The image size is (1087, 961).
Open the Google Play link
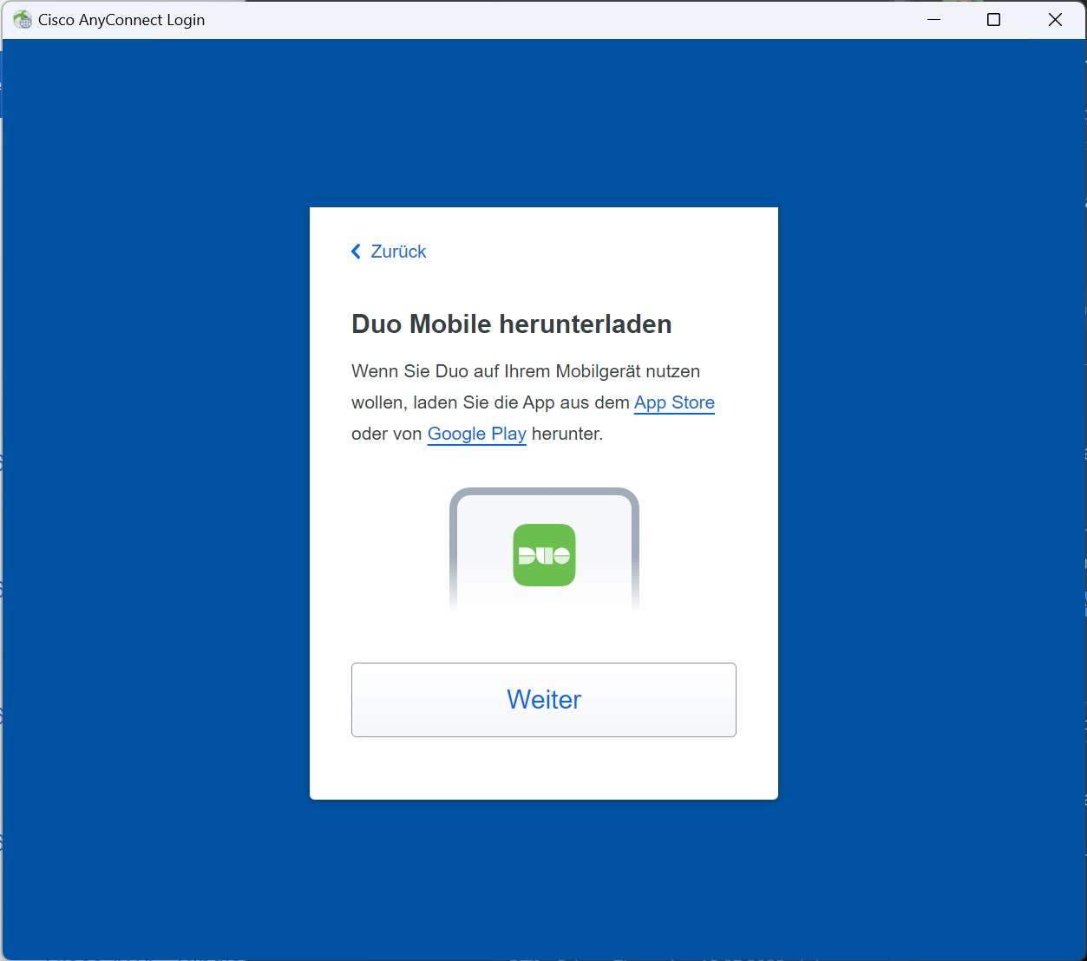pyautogui.click(x=477, y=434)
